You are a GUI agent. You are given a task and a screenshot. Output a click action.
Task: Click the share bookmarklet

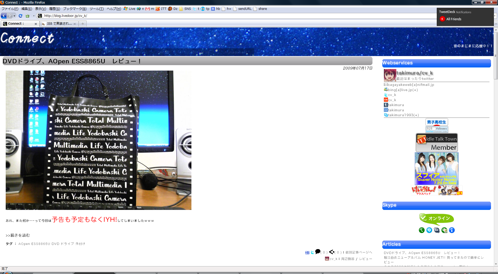coord(260,9)
